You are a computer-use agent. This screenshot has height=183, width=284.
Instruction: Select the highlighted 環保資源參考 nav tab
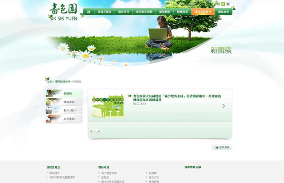coord(203,12)
